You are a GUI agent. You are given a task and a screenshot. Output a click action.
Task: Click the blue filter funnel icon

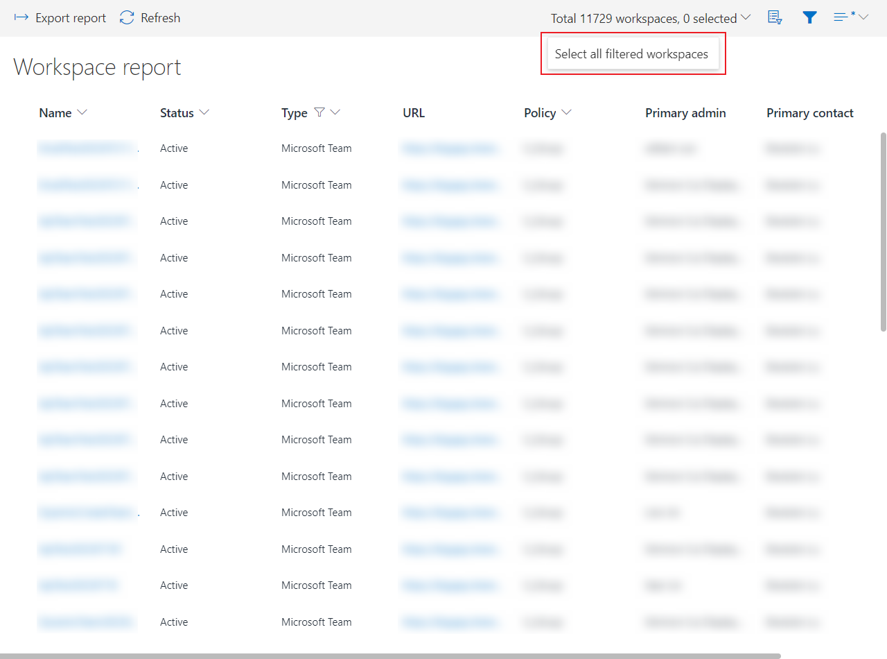(x=809, y=17)
